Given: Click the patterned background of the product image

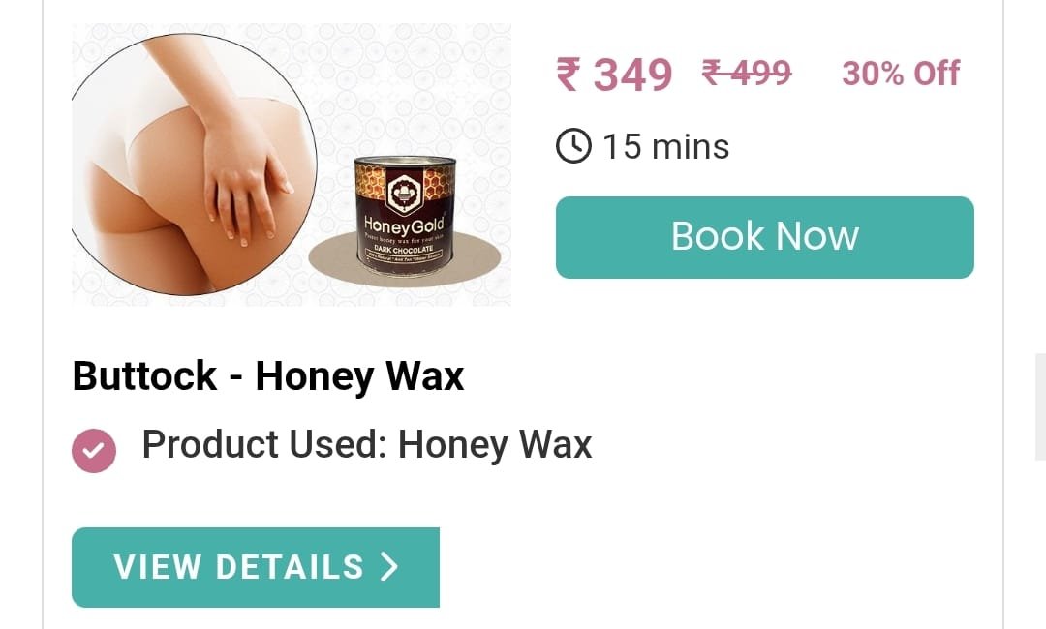Looking at the screenshot, I should [414, 87].
